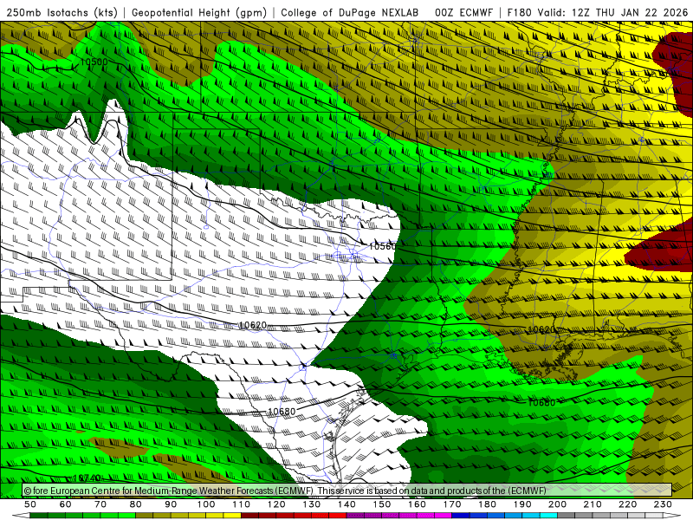
Task: Click the 60 value on color scale
Action: 66,504
